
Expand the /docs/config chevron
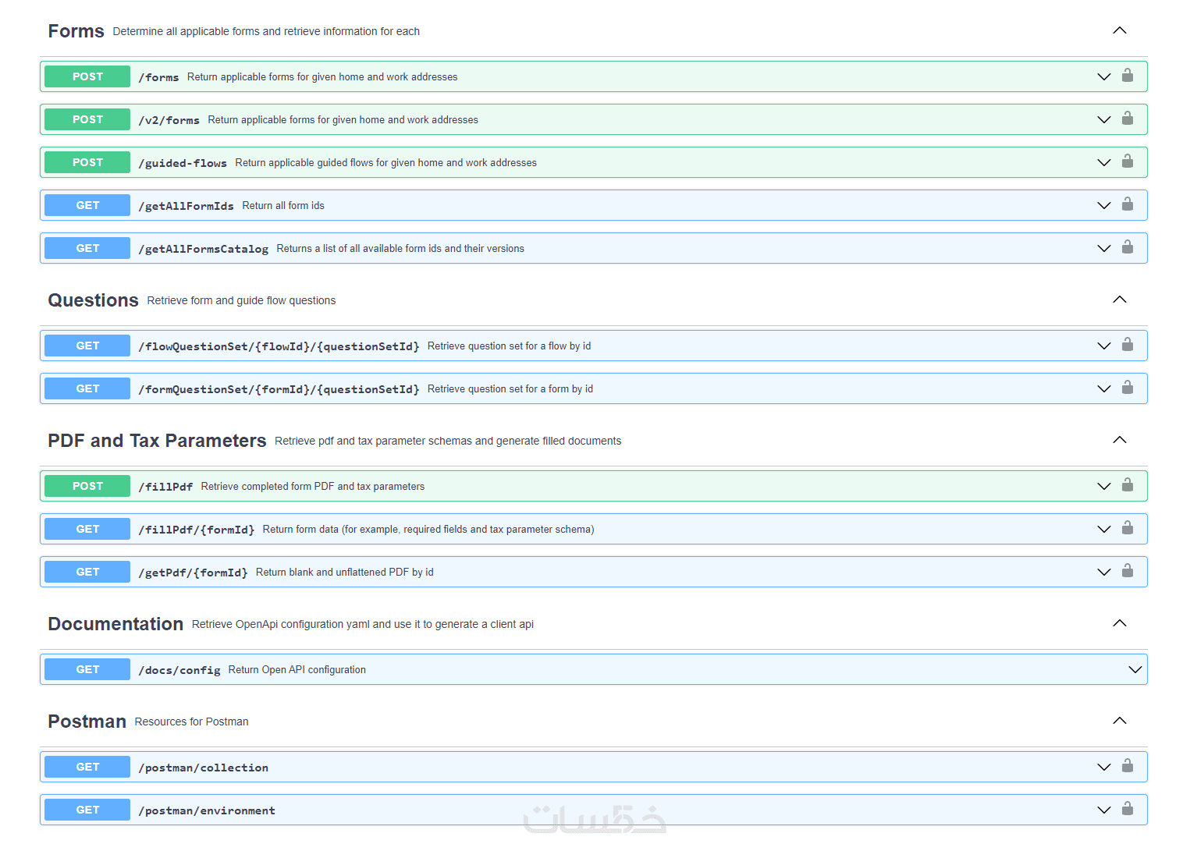click(x=1135, y=670)
